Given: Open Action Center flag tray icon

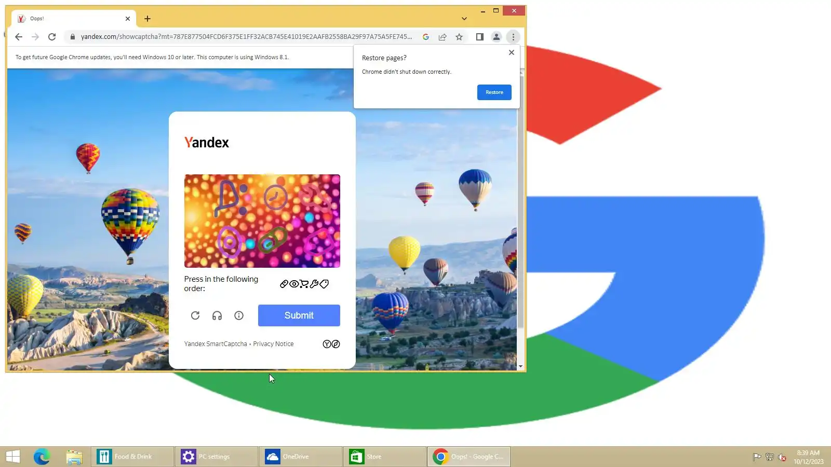Looking at the screenshot, I should pos(757,457).
